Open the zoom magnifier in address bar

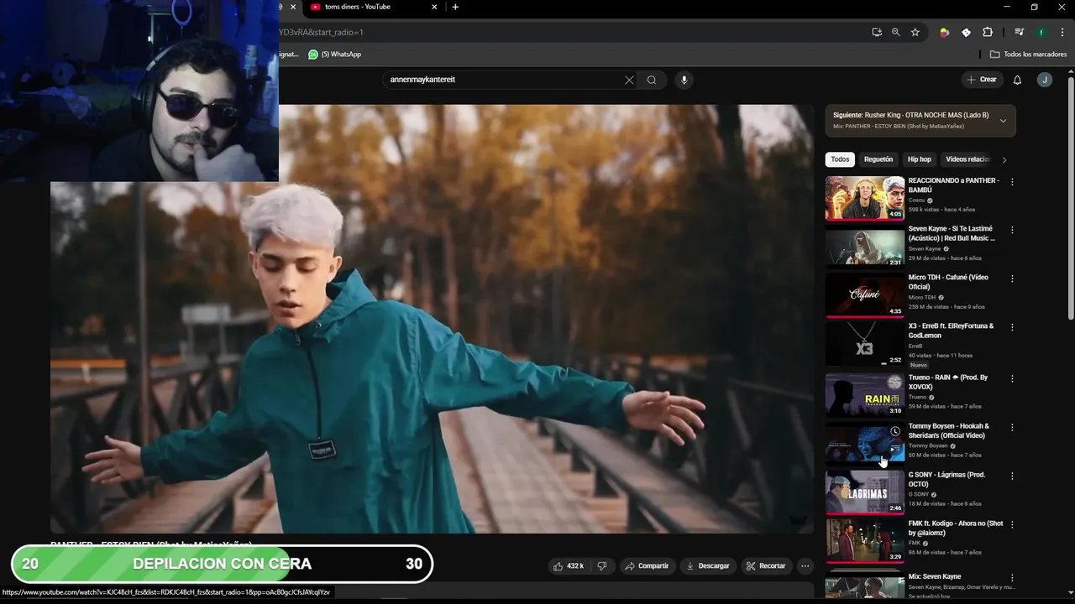[896, 32]
